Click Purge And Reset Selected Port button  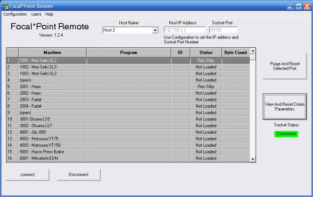(x=285, y=66)
